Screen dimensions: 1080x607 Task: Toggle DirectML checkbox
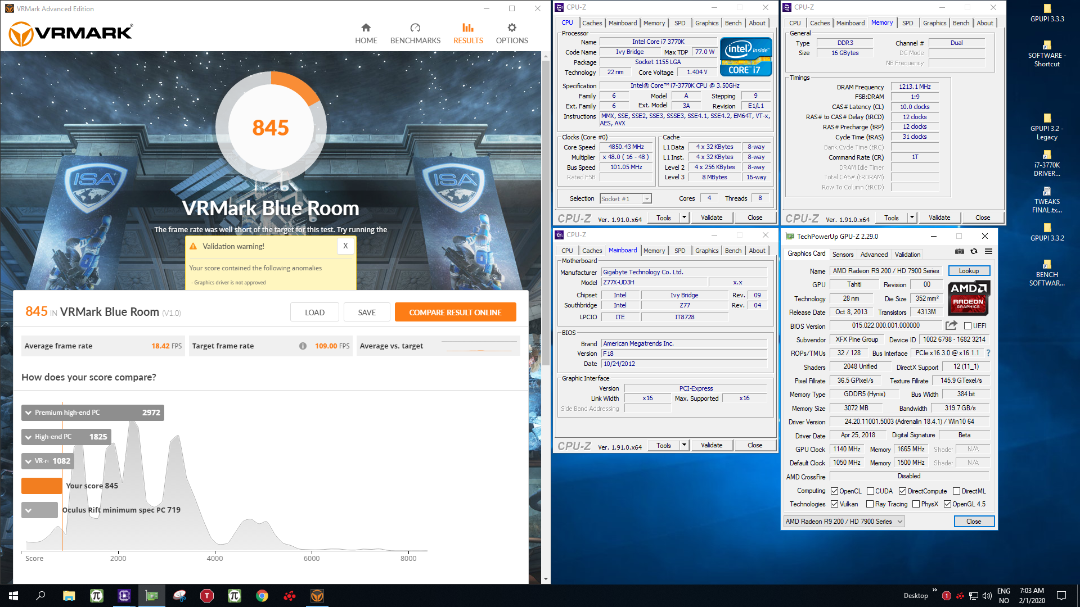pyautogui.click(x=956, y=491)
